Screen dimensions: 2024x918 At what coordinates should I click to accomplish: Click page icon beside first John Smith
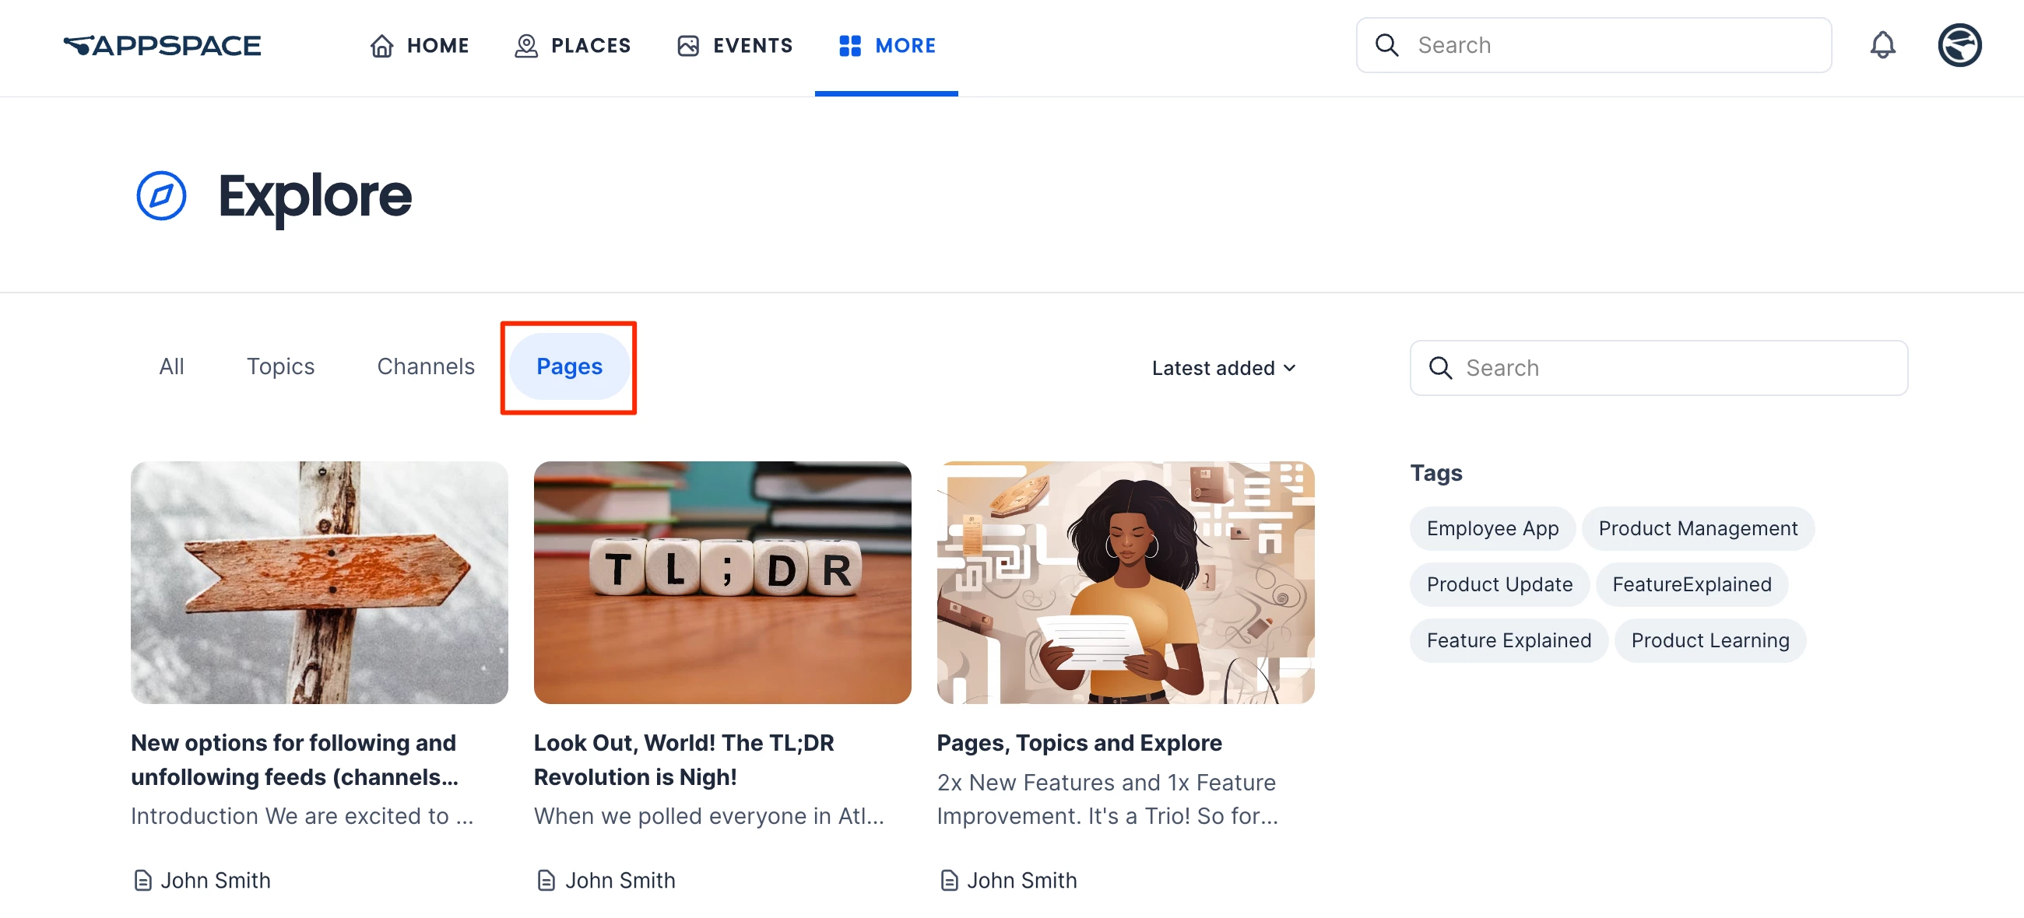(x=142, y=881)
